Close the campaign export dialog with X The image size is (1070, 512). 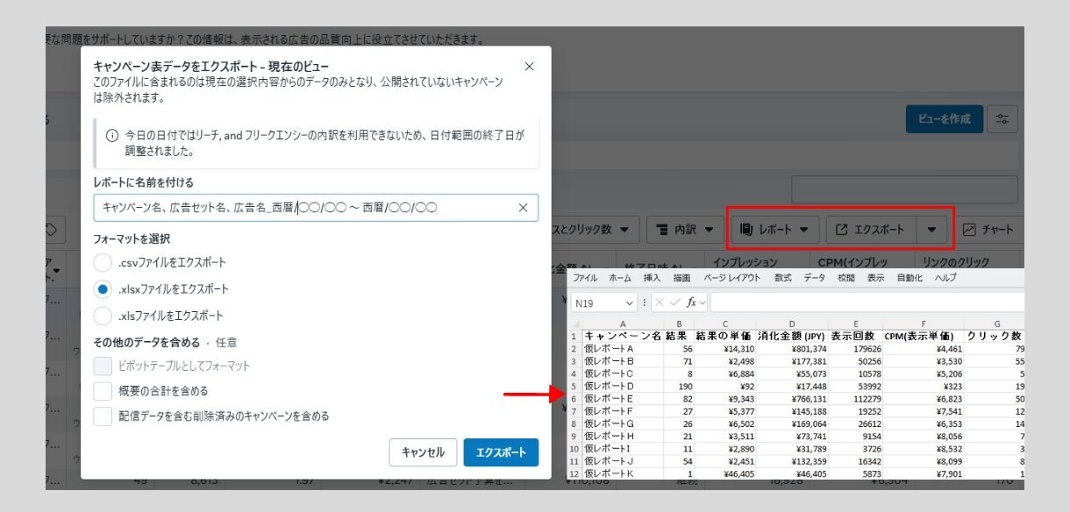[x=529, y=67]
